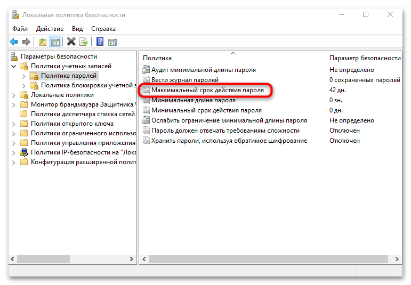Image resolution: width=411 pixels, height=285 pixels.
Task: Select Вести журнал паролей policy text
Action: pos(185,79)
